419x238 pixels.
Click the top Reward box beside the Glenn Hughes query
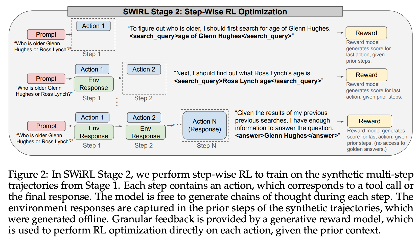(366, 33)
